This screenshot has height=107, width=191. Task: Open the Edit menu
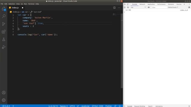point(6,4)
